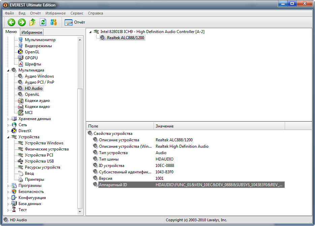Expand the Тест tree node
This screenshot has height=226, width=315.
point(8,210)
